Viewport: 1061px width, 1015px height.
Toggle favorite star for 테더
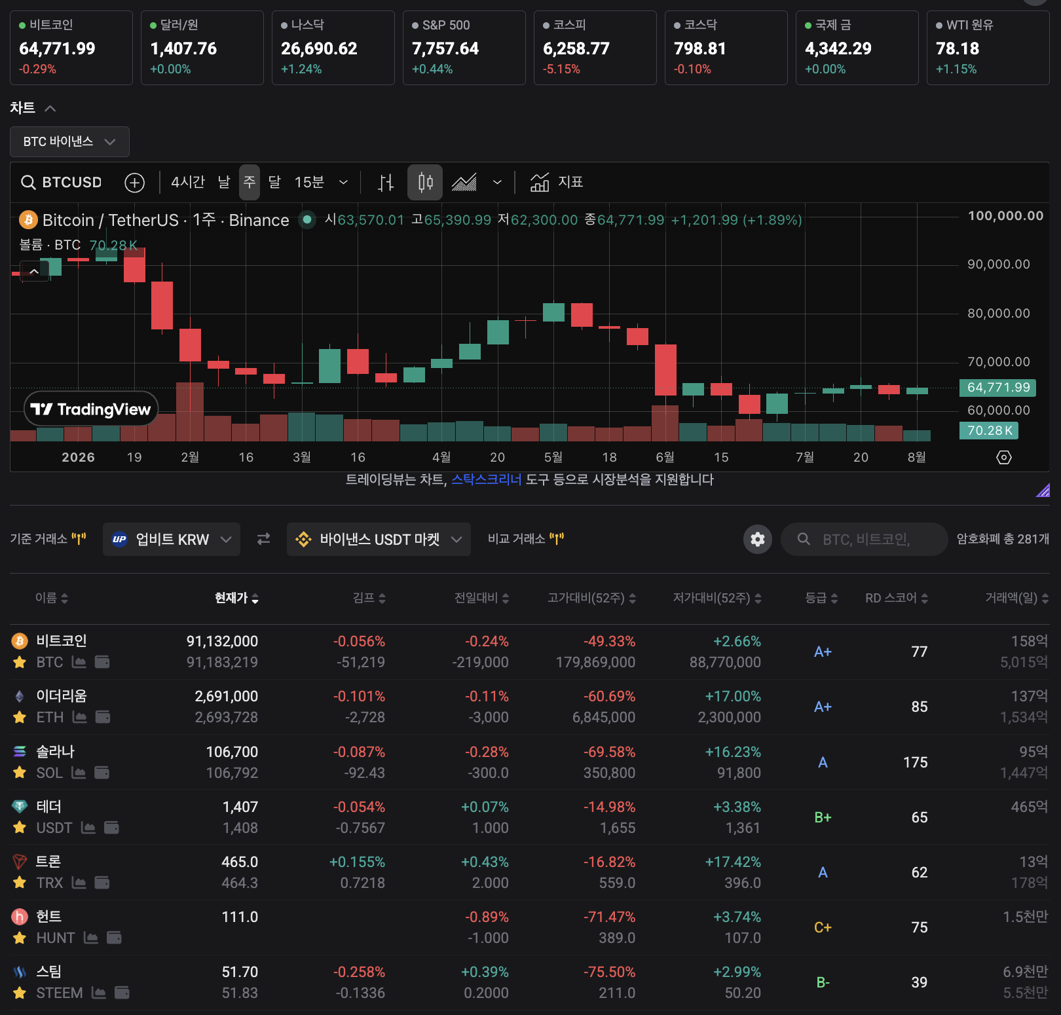coord(20,828)
